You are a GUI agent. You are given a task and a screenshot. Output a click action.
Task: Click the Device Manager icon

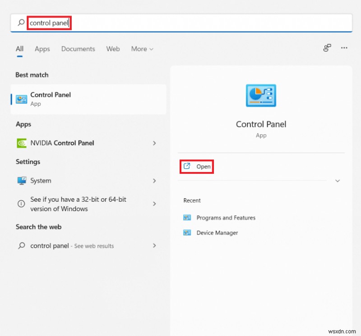(187, 232)
